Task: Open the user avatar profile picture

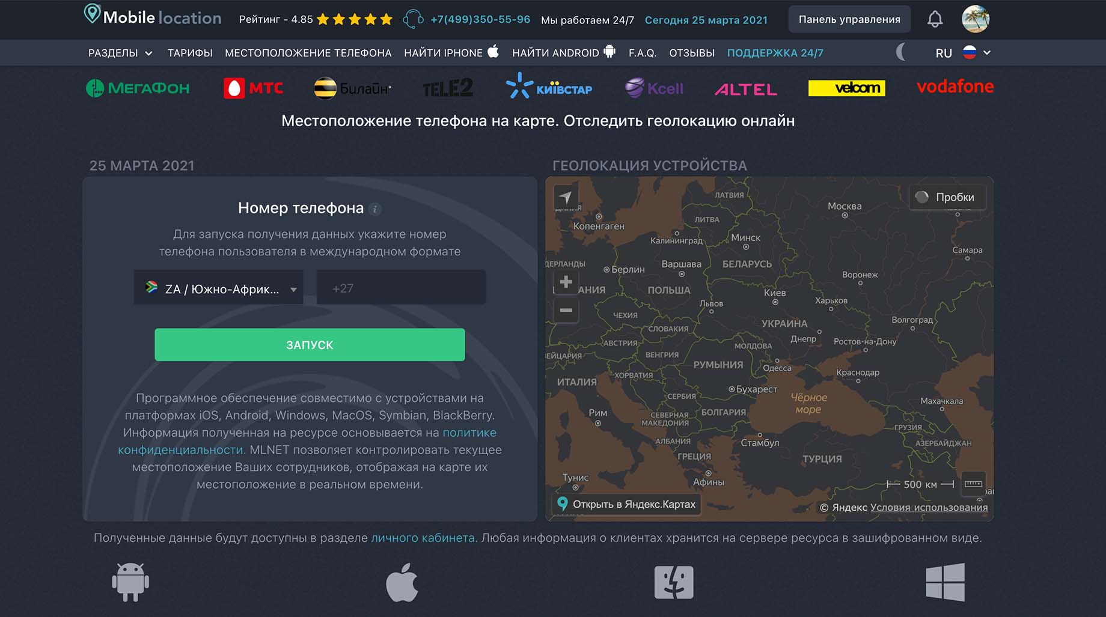Action: click(975, 19)
